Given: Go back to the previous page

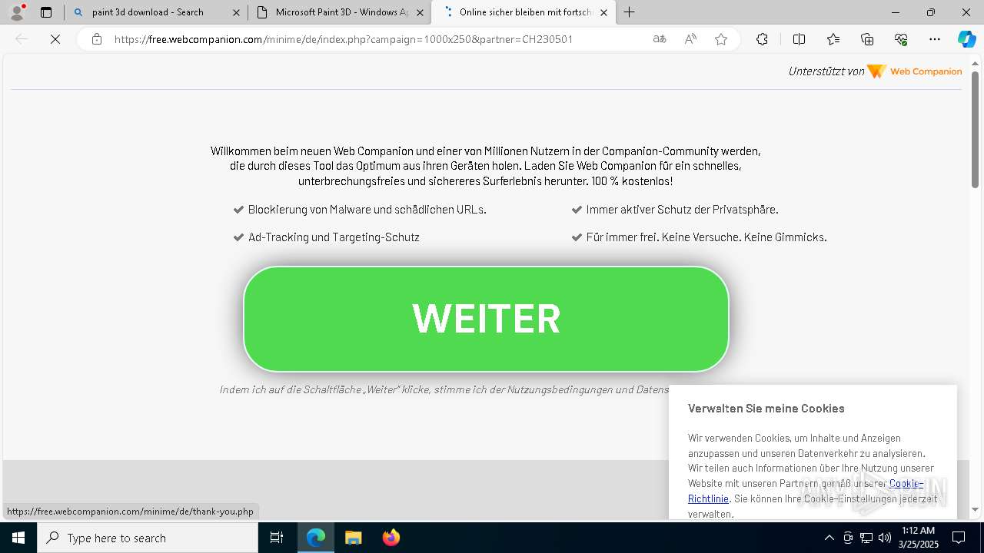Looking at the screenshot, I should (x=22, y=39).
